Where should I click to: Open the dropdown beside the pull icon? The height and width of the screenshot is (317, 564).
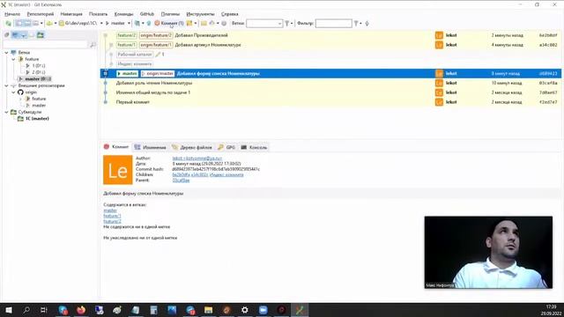(143, 24)
